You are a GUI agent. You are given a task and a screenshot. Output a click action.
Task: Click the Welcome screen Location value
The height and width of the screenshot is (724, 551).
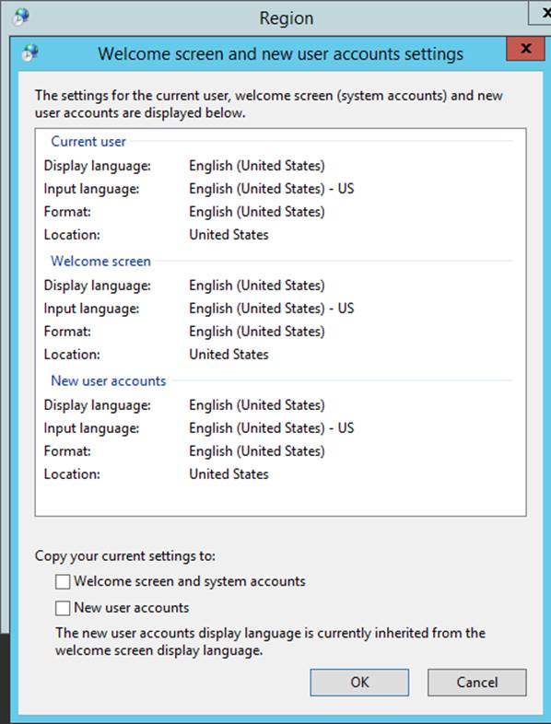point(229,354)
